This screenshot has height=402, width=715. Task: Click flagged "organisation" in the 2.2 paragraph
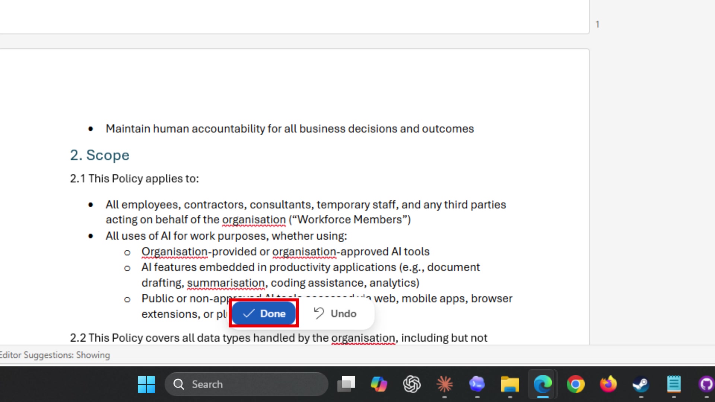coord(363,338)
